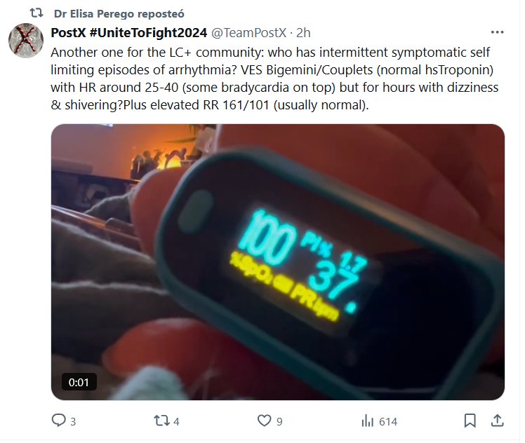Open PostX #UniteToFight2024 profile name
This screenshot has height=443, width=525.
click(x=129, y=33)
